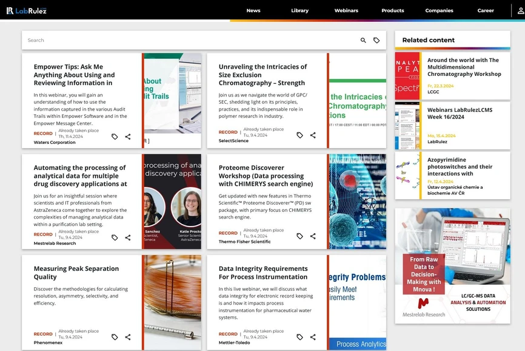Tag the Measuring Peak Separation Quality card
Viewport: 525px width, 351px height.
(115, 337)
